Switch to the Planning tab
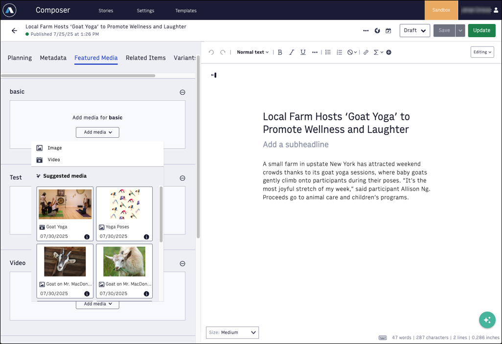Screen dimensions: 502x344 coord(20,58)
